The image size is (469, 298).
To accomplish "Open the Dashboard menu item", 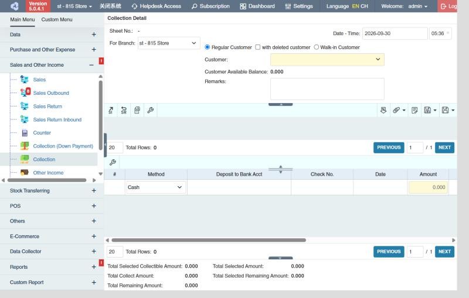I will (257, 6).
